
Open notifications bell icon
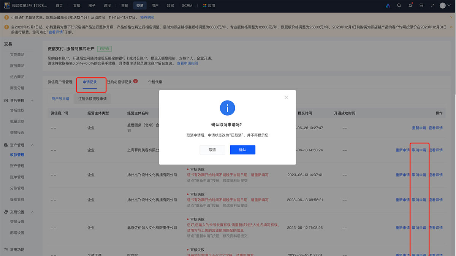[x=410, y=6]
